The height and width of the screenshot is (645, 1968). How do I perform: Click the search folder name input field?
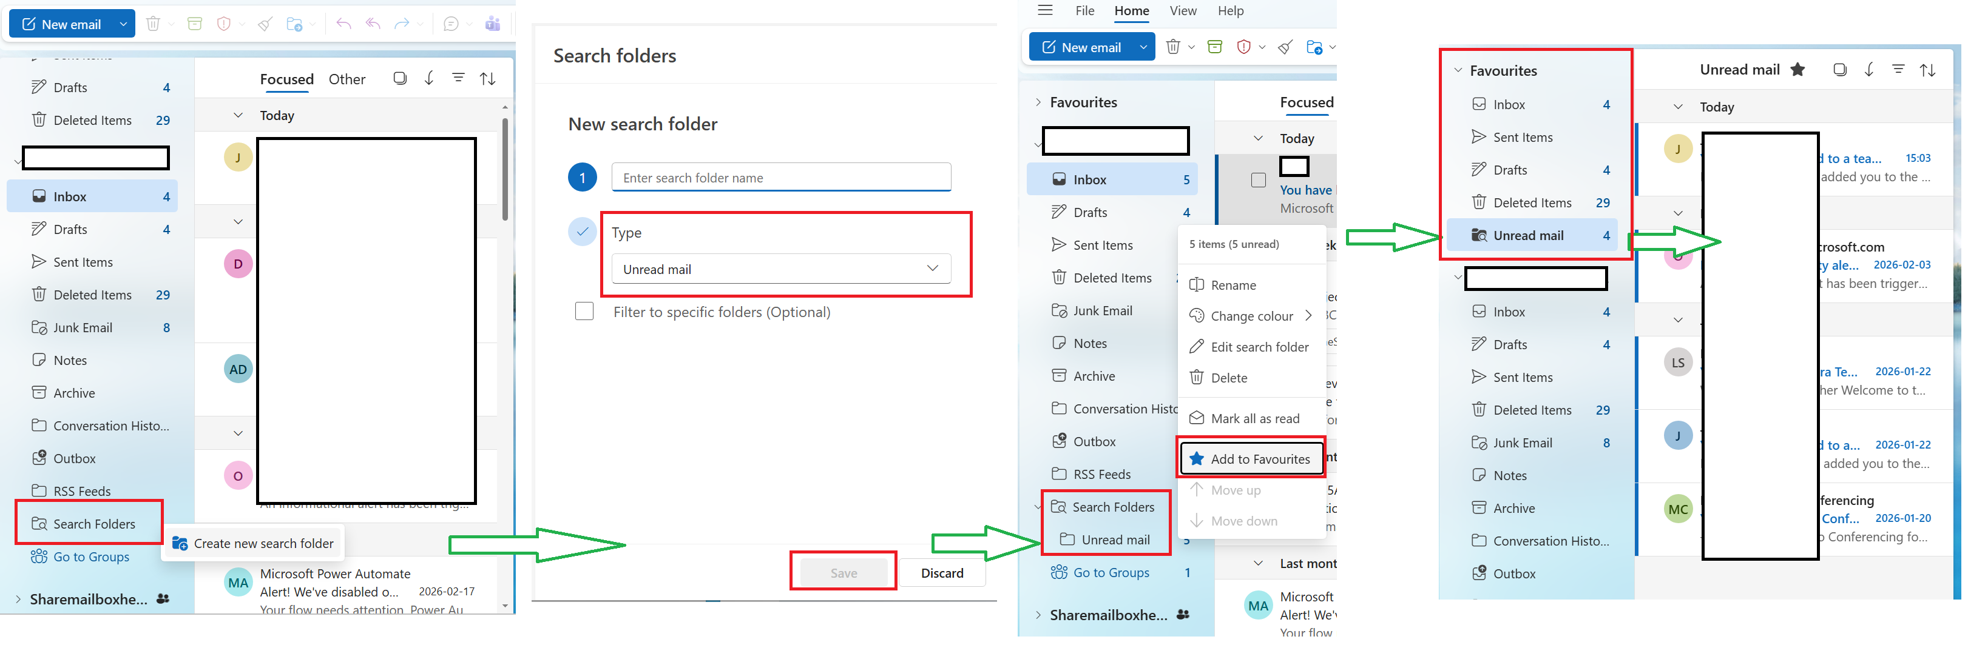(x=781, y=177)
